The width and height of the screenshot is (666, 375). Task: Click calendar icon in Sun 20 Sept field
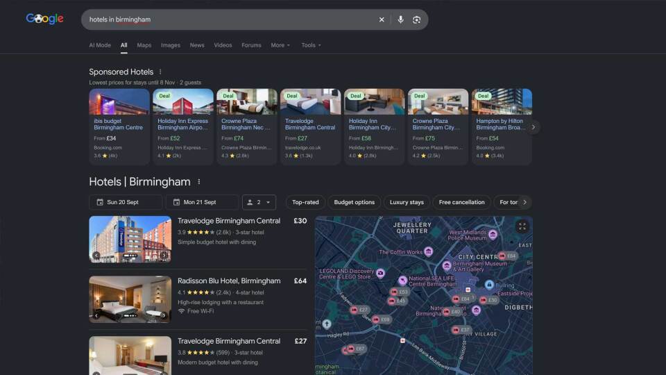(x=100, y=202)
